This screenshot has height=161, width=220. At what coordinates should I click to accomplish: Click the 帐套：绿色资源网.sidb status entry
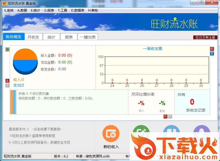(x=93, y=156)
